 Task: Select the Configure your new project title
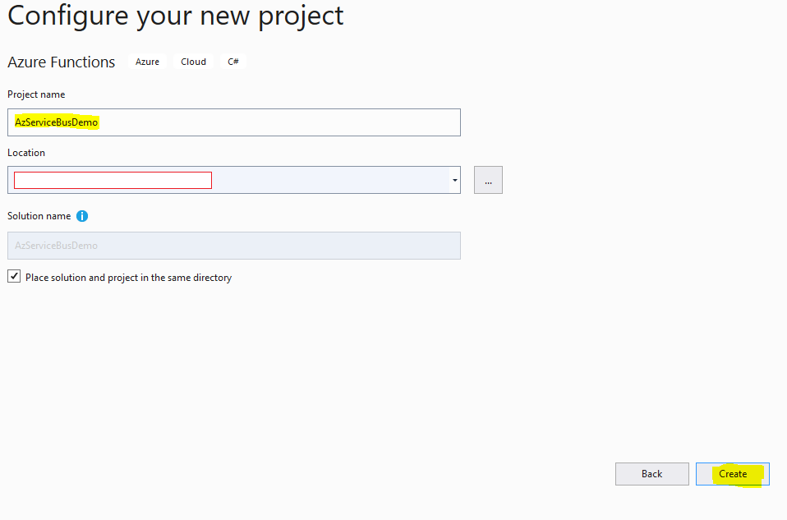(175, 15)
